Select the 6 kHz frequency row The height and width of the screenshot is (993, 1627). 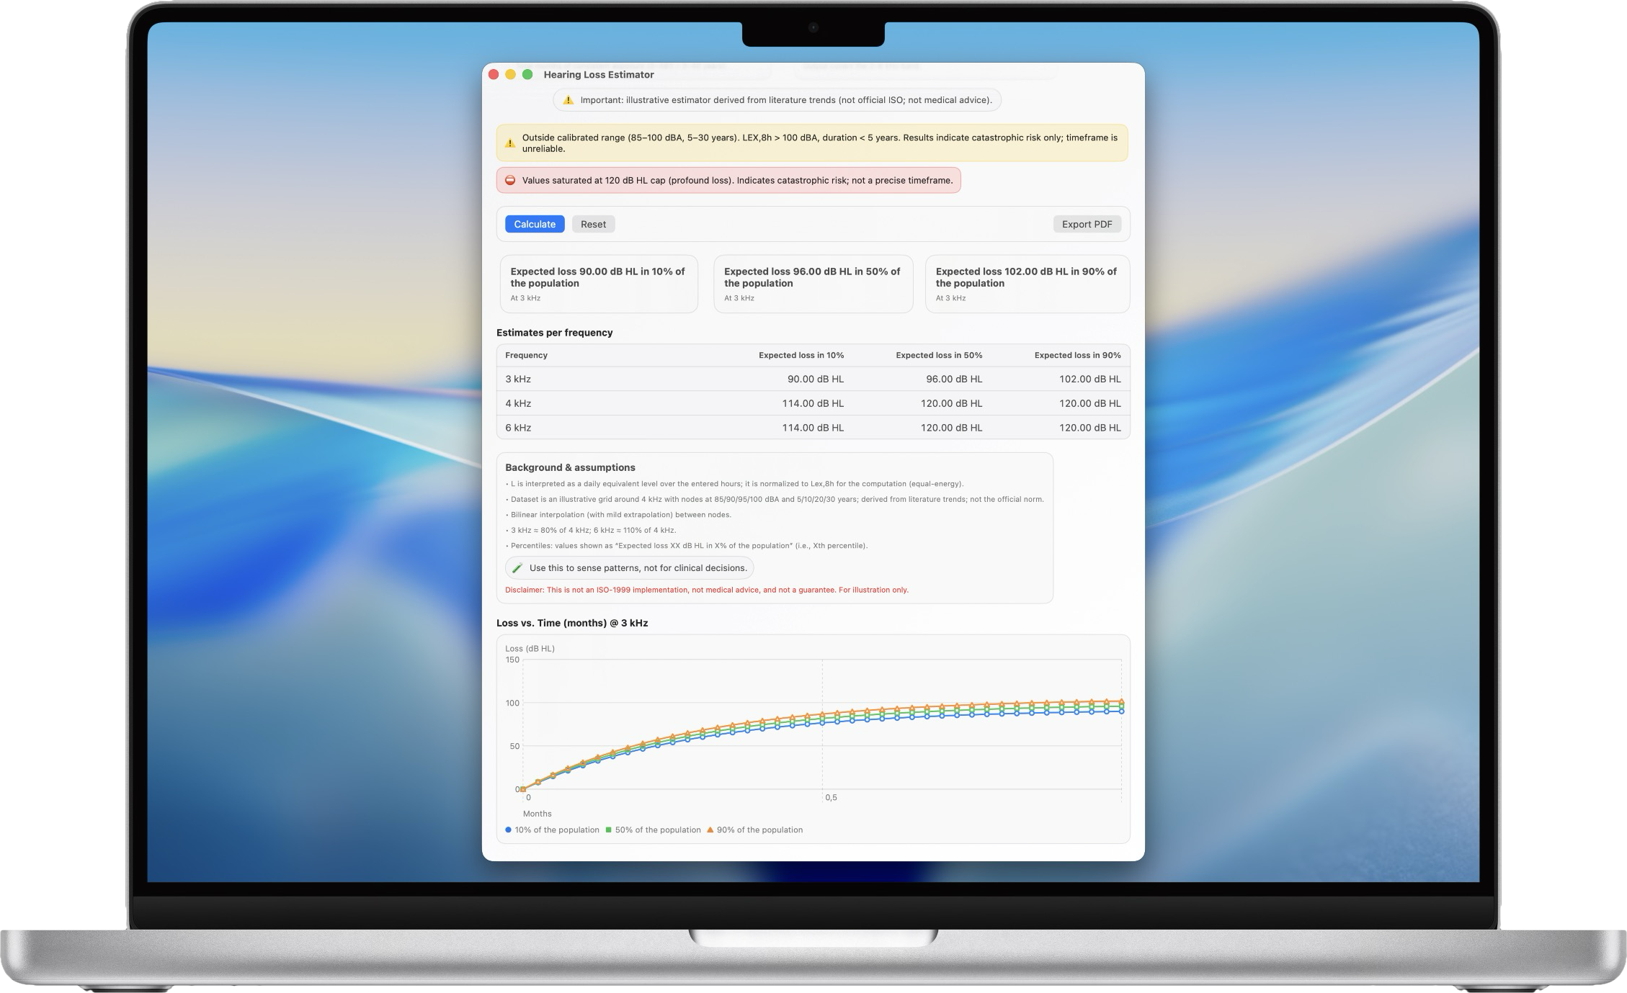[x=813, y=427]
